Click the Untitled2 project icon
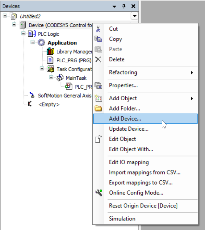Image resolution: width=205 pixels, height=230 pixels. (x=14, y=16)
